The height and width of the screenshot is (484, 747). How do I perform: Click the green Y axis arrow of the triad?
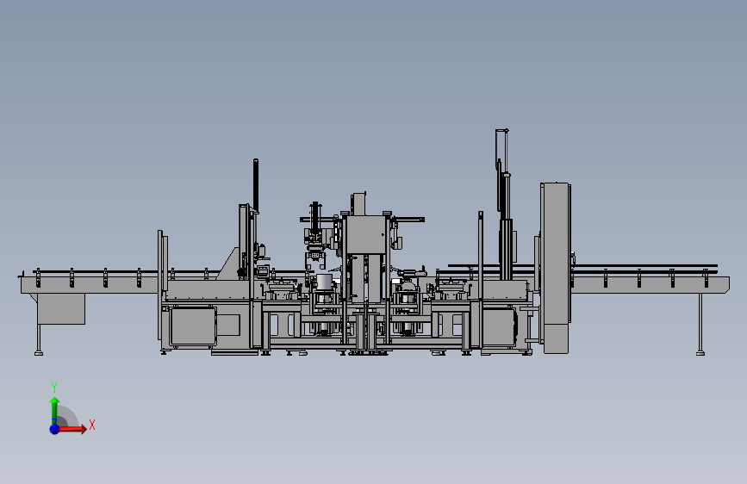55,410
